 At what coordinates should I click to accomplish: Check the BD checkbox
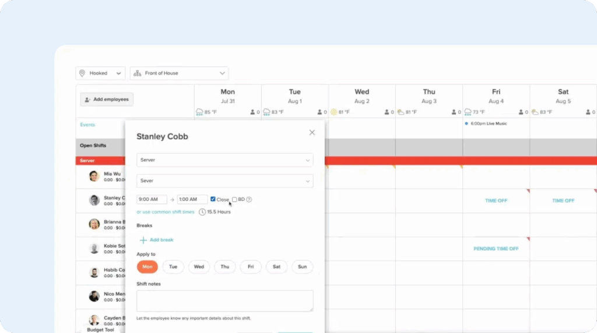[x=234, y=199]
